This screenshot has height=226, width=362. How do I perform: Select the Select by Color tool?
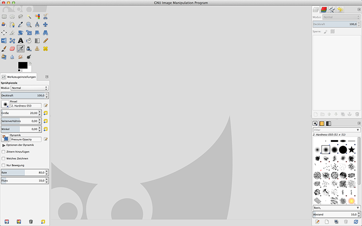click(37, 17)
